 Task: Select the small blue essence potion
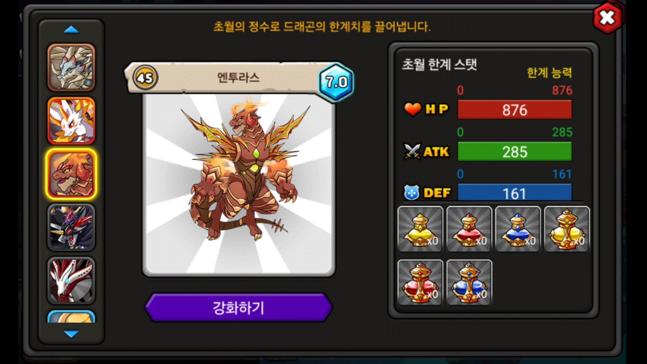pos(518,229)
